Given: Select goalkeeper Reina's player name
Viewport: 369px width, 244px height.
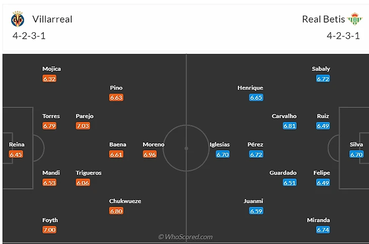Looking at the screenshot, I should pos(17,145).
